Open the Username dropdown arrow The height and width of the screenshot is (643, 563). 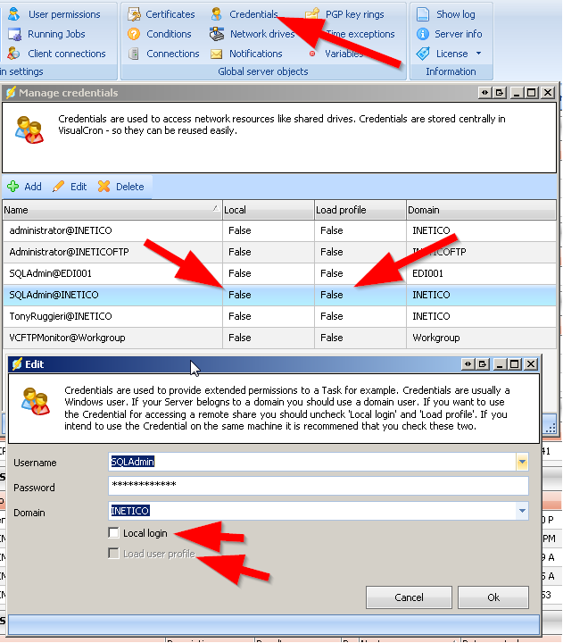click(x=521, y=463)
